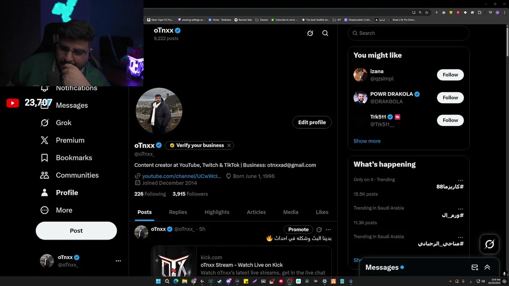Go to Profile in the sidebar
Viewport: 509px width, 286px height.
(x=59, y=193)
